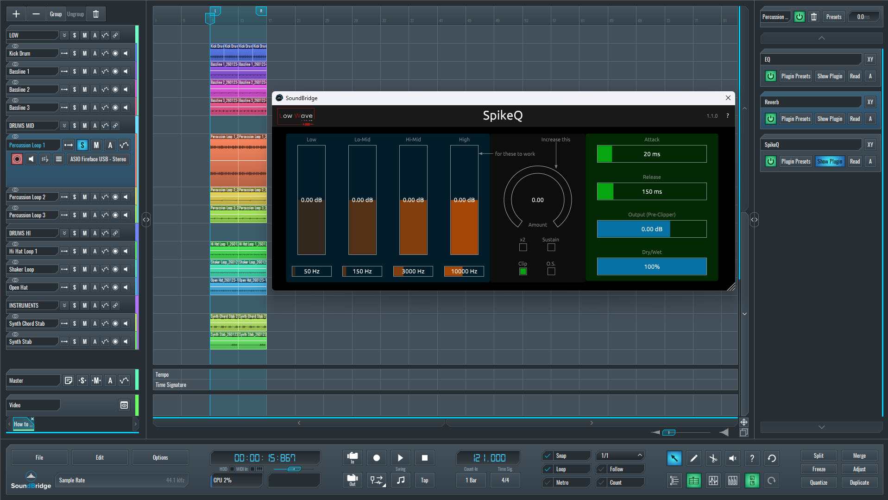888x500 pixels.
Task: Collapse the effects rack with the up chevron
Action: [821, 38]
